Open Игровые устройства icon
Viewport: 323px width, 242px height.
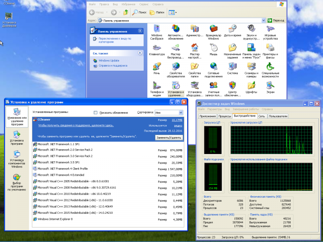270,32
